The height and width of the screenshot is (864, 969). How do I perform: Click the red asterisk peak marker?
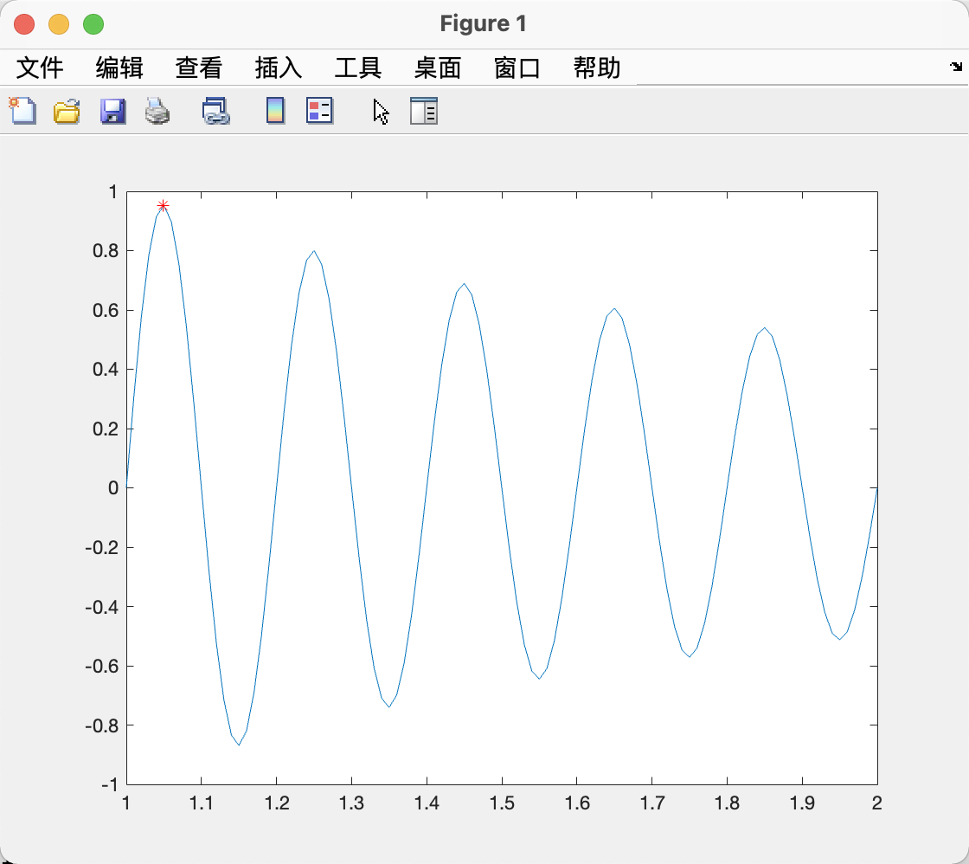coord(164,205)
